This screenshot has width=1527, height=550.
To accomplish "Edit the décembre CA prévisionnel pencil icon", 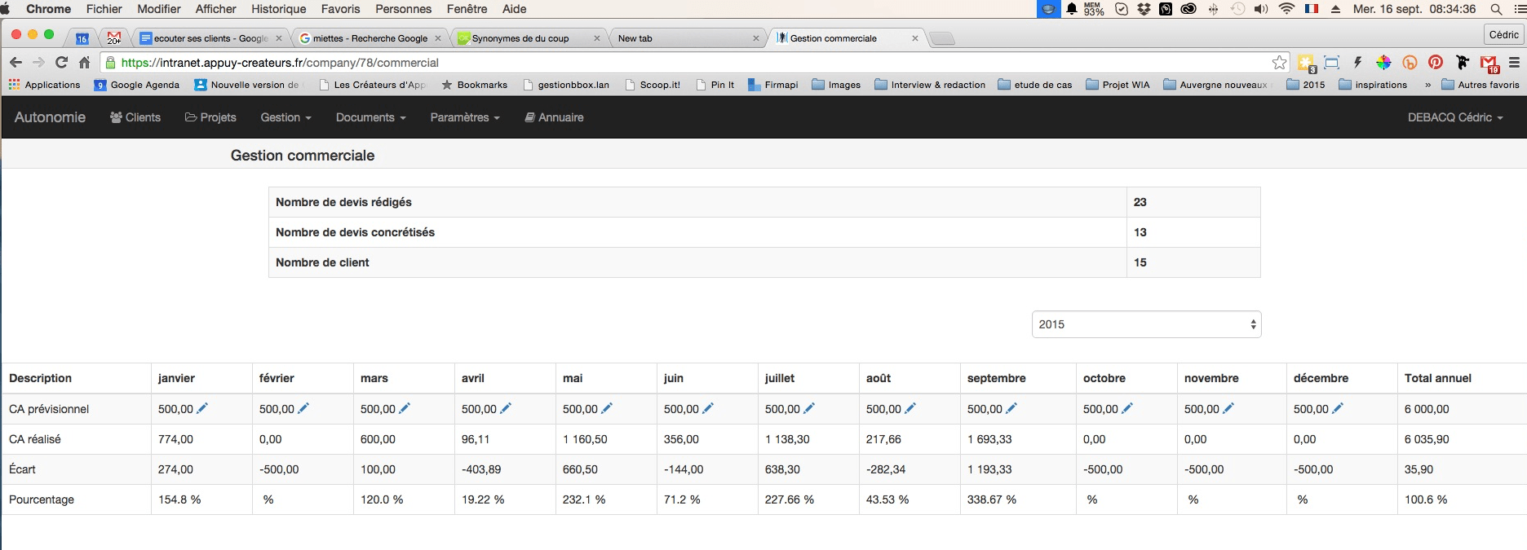I will [1338, 408].
